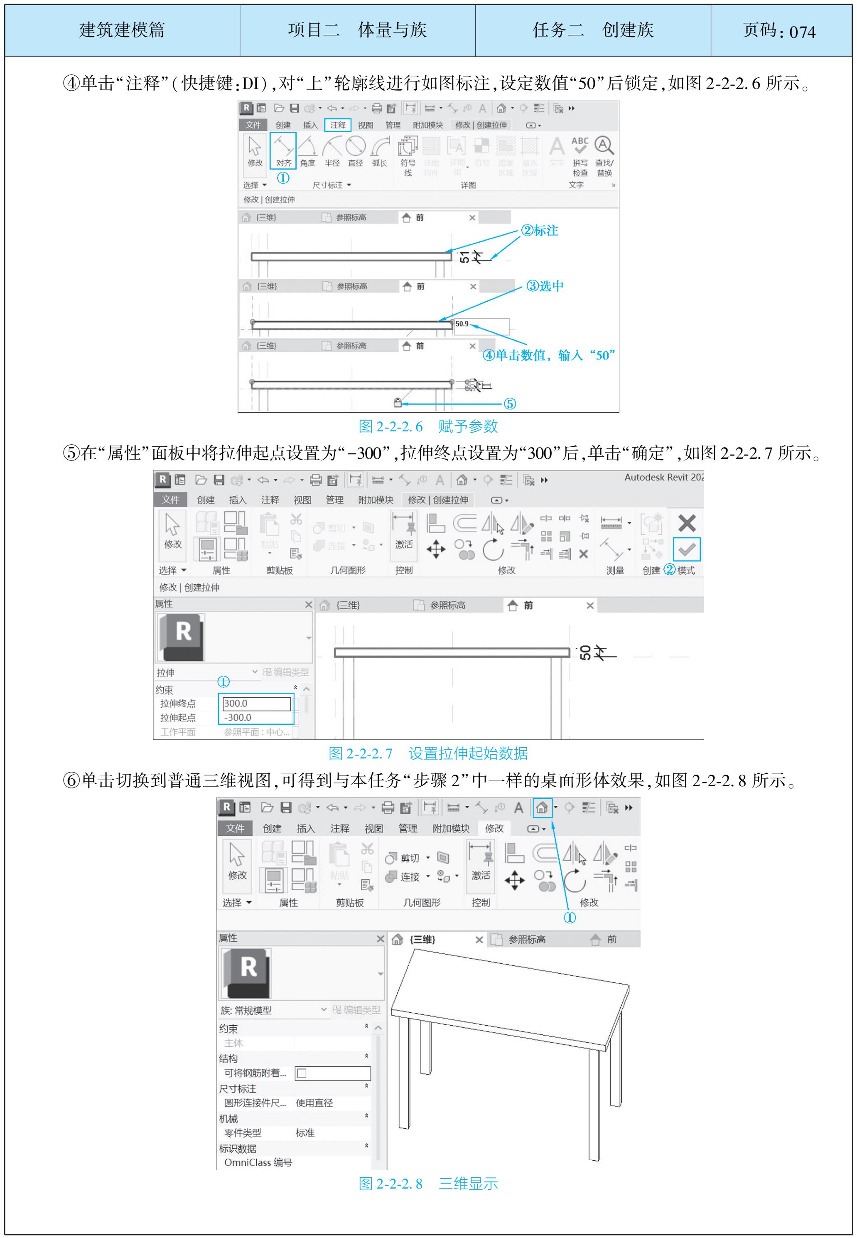Toggle the 可将钢筋附着 checkbox

pos(302,1073)
